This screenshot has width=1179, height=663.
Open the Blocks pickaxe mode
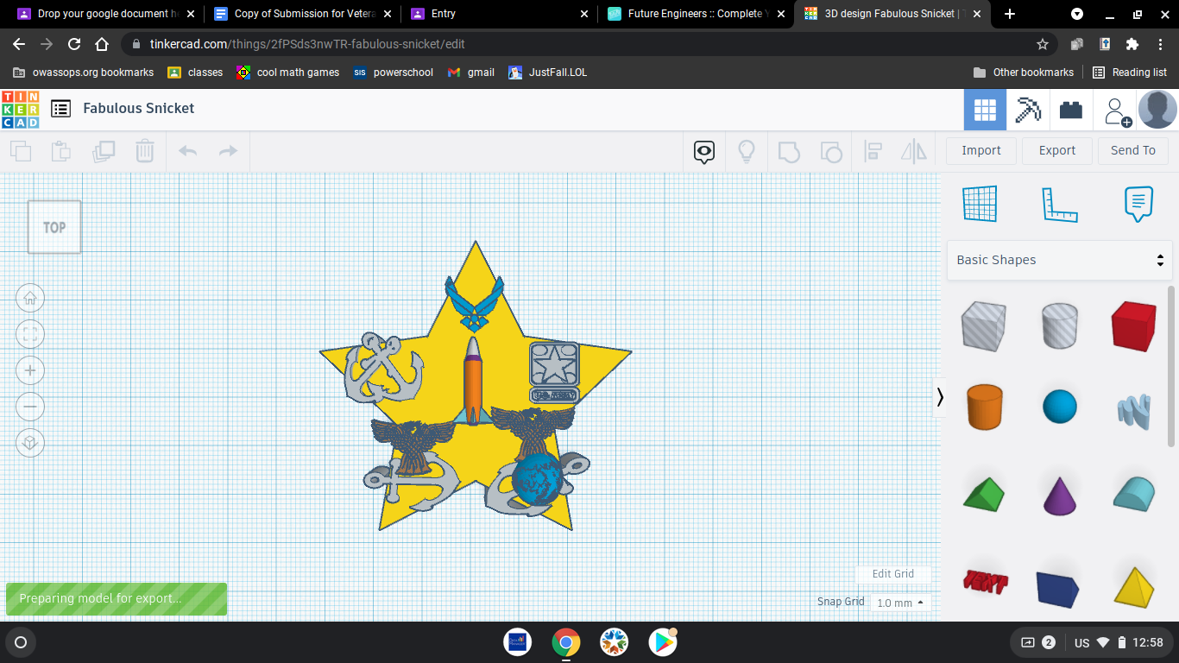[1027, 110]
